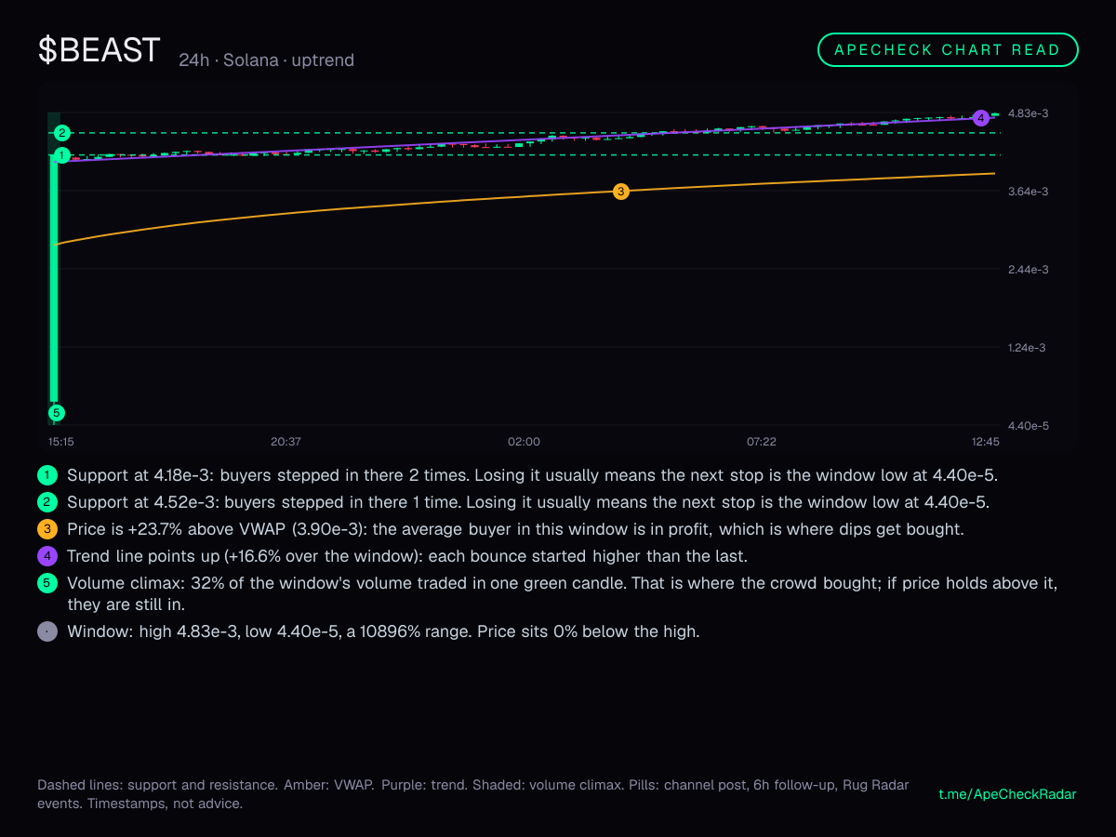The width and height of the screenshot is (1116, 837).
Task: Click the tall green volume climax candle
Action: click(54, 278)
